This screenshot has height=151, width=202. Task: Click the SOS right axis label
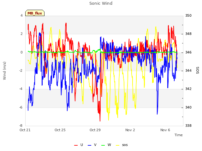[x=198, y=70]
